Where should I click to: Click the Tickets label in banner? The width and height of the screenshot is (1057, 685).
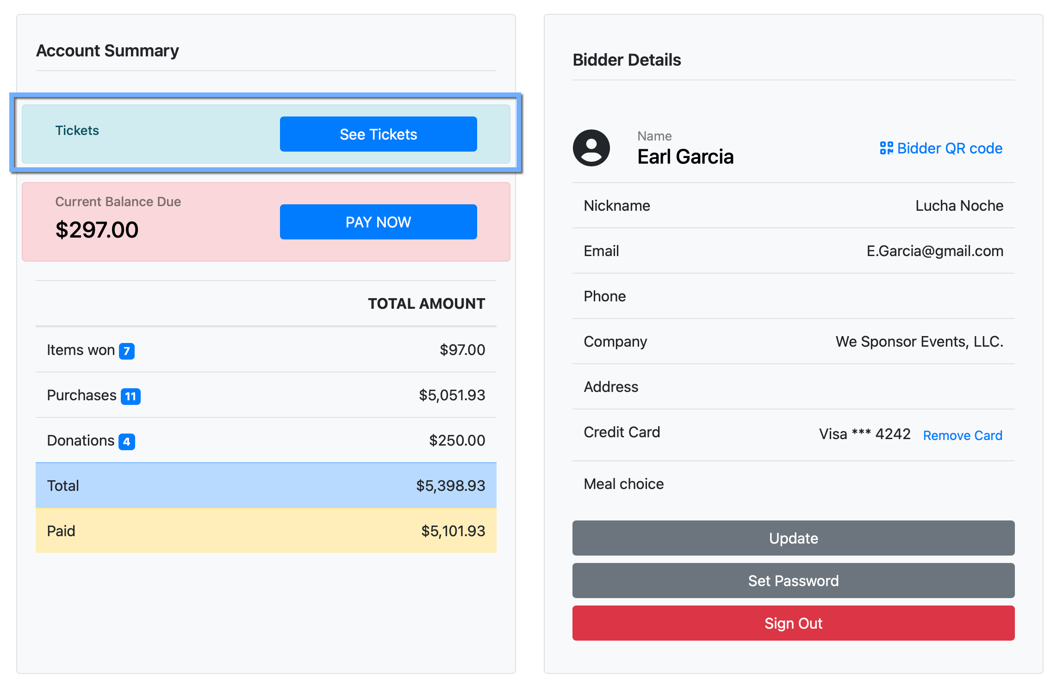[x=77, y=130]
